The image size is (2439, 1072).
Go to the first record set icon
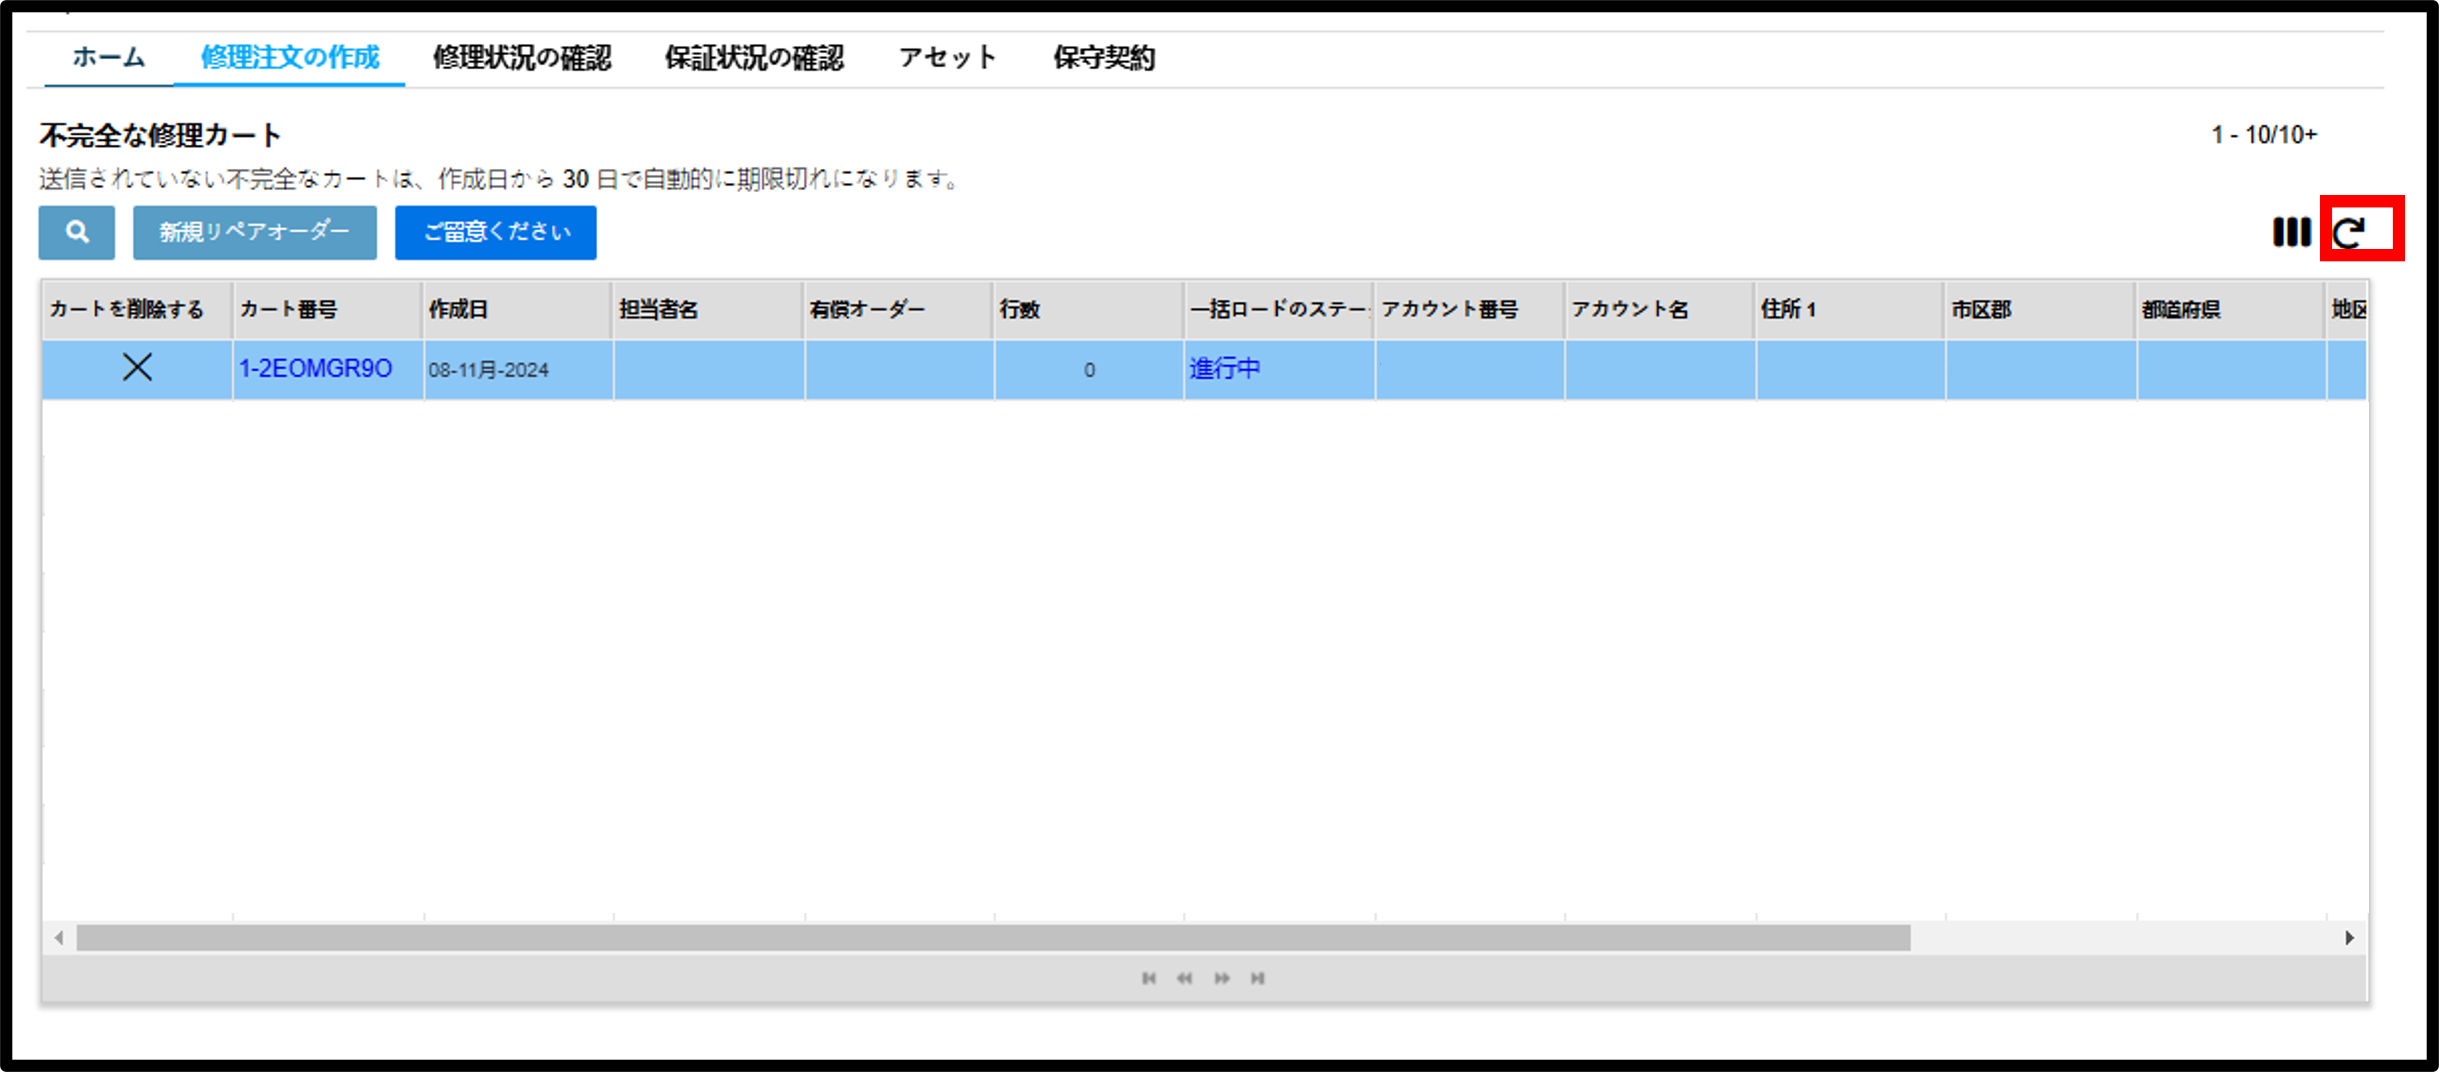click(1149, 978)
